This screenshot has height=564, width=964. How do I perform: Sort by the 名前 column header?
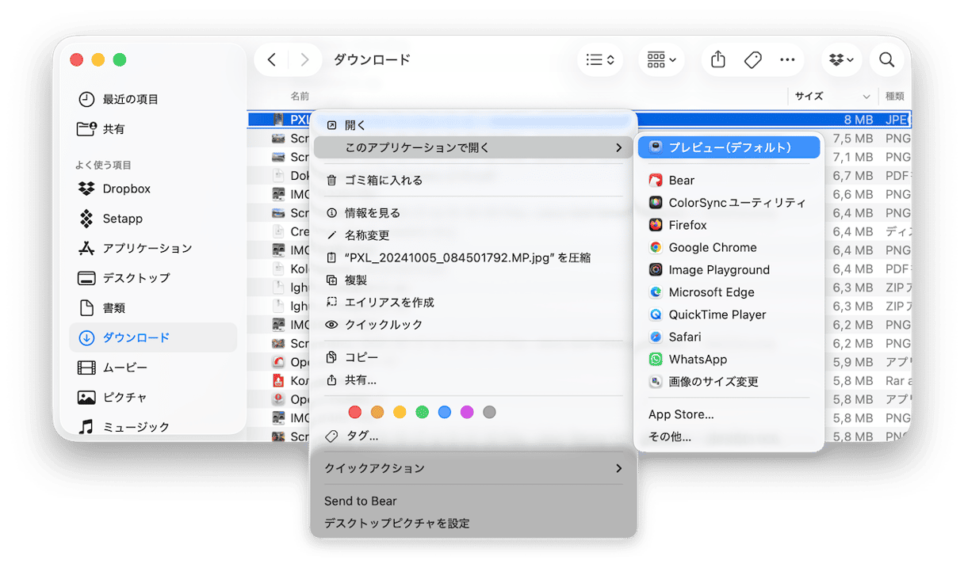click(300, 96)
